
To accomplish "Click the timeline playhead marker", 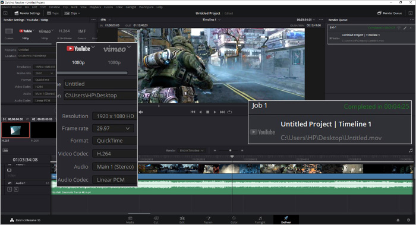I will (x=232, y=157).
